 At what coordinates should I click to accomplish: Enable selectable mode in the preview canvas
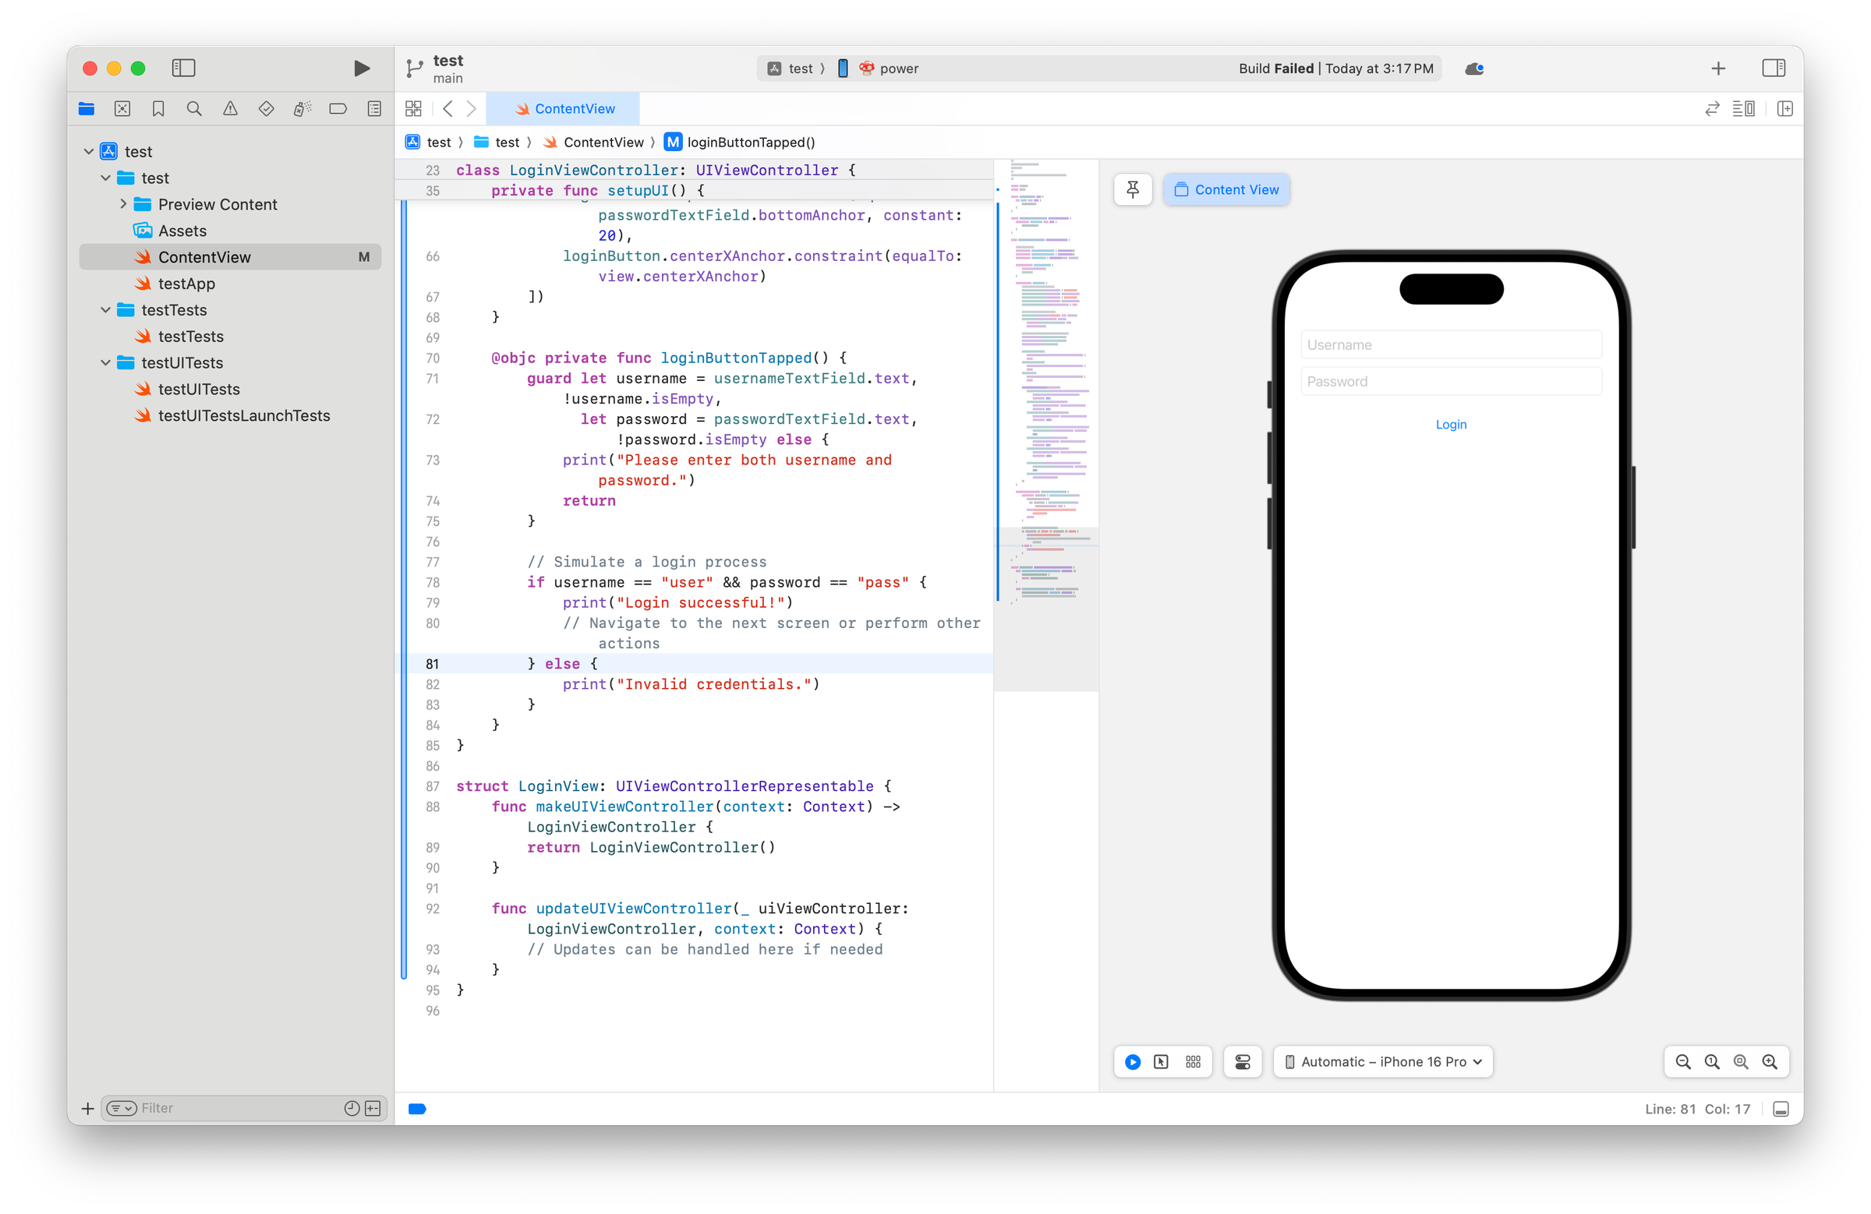[x=1160, y=1061]
